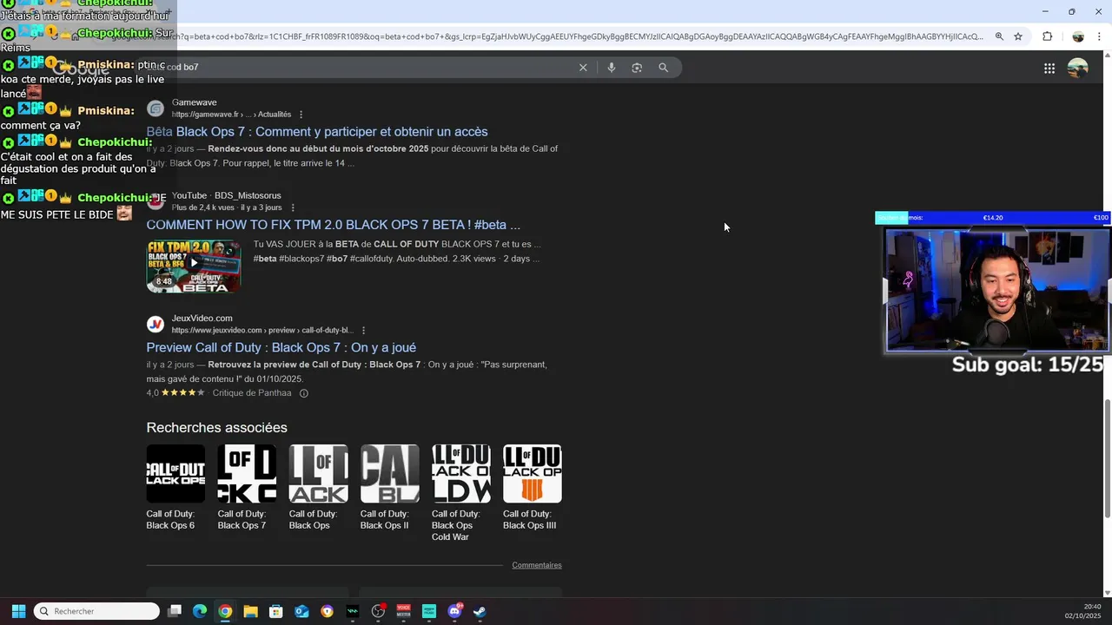The height and width of the screenshot is (625, 1112).
Task: Open Windows Start menu
Action: (18, 611)
